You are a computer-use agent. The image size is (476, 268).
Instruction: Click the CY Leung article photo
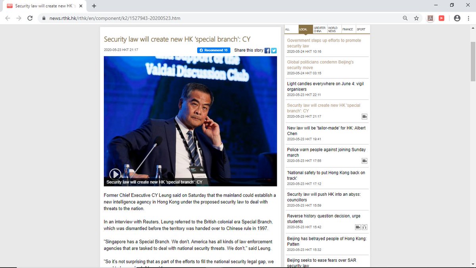click(190, 121)
